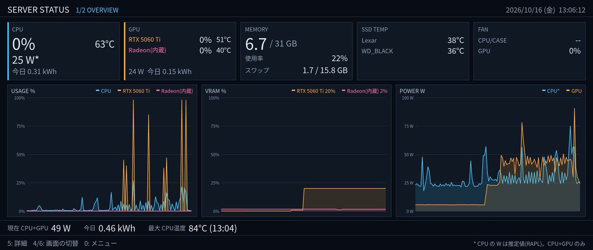Click the CPU power 25 W* value

26,60
